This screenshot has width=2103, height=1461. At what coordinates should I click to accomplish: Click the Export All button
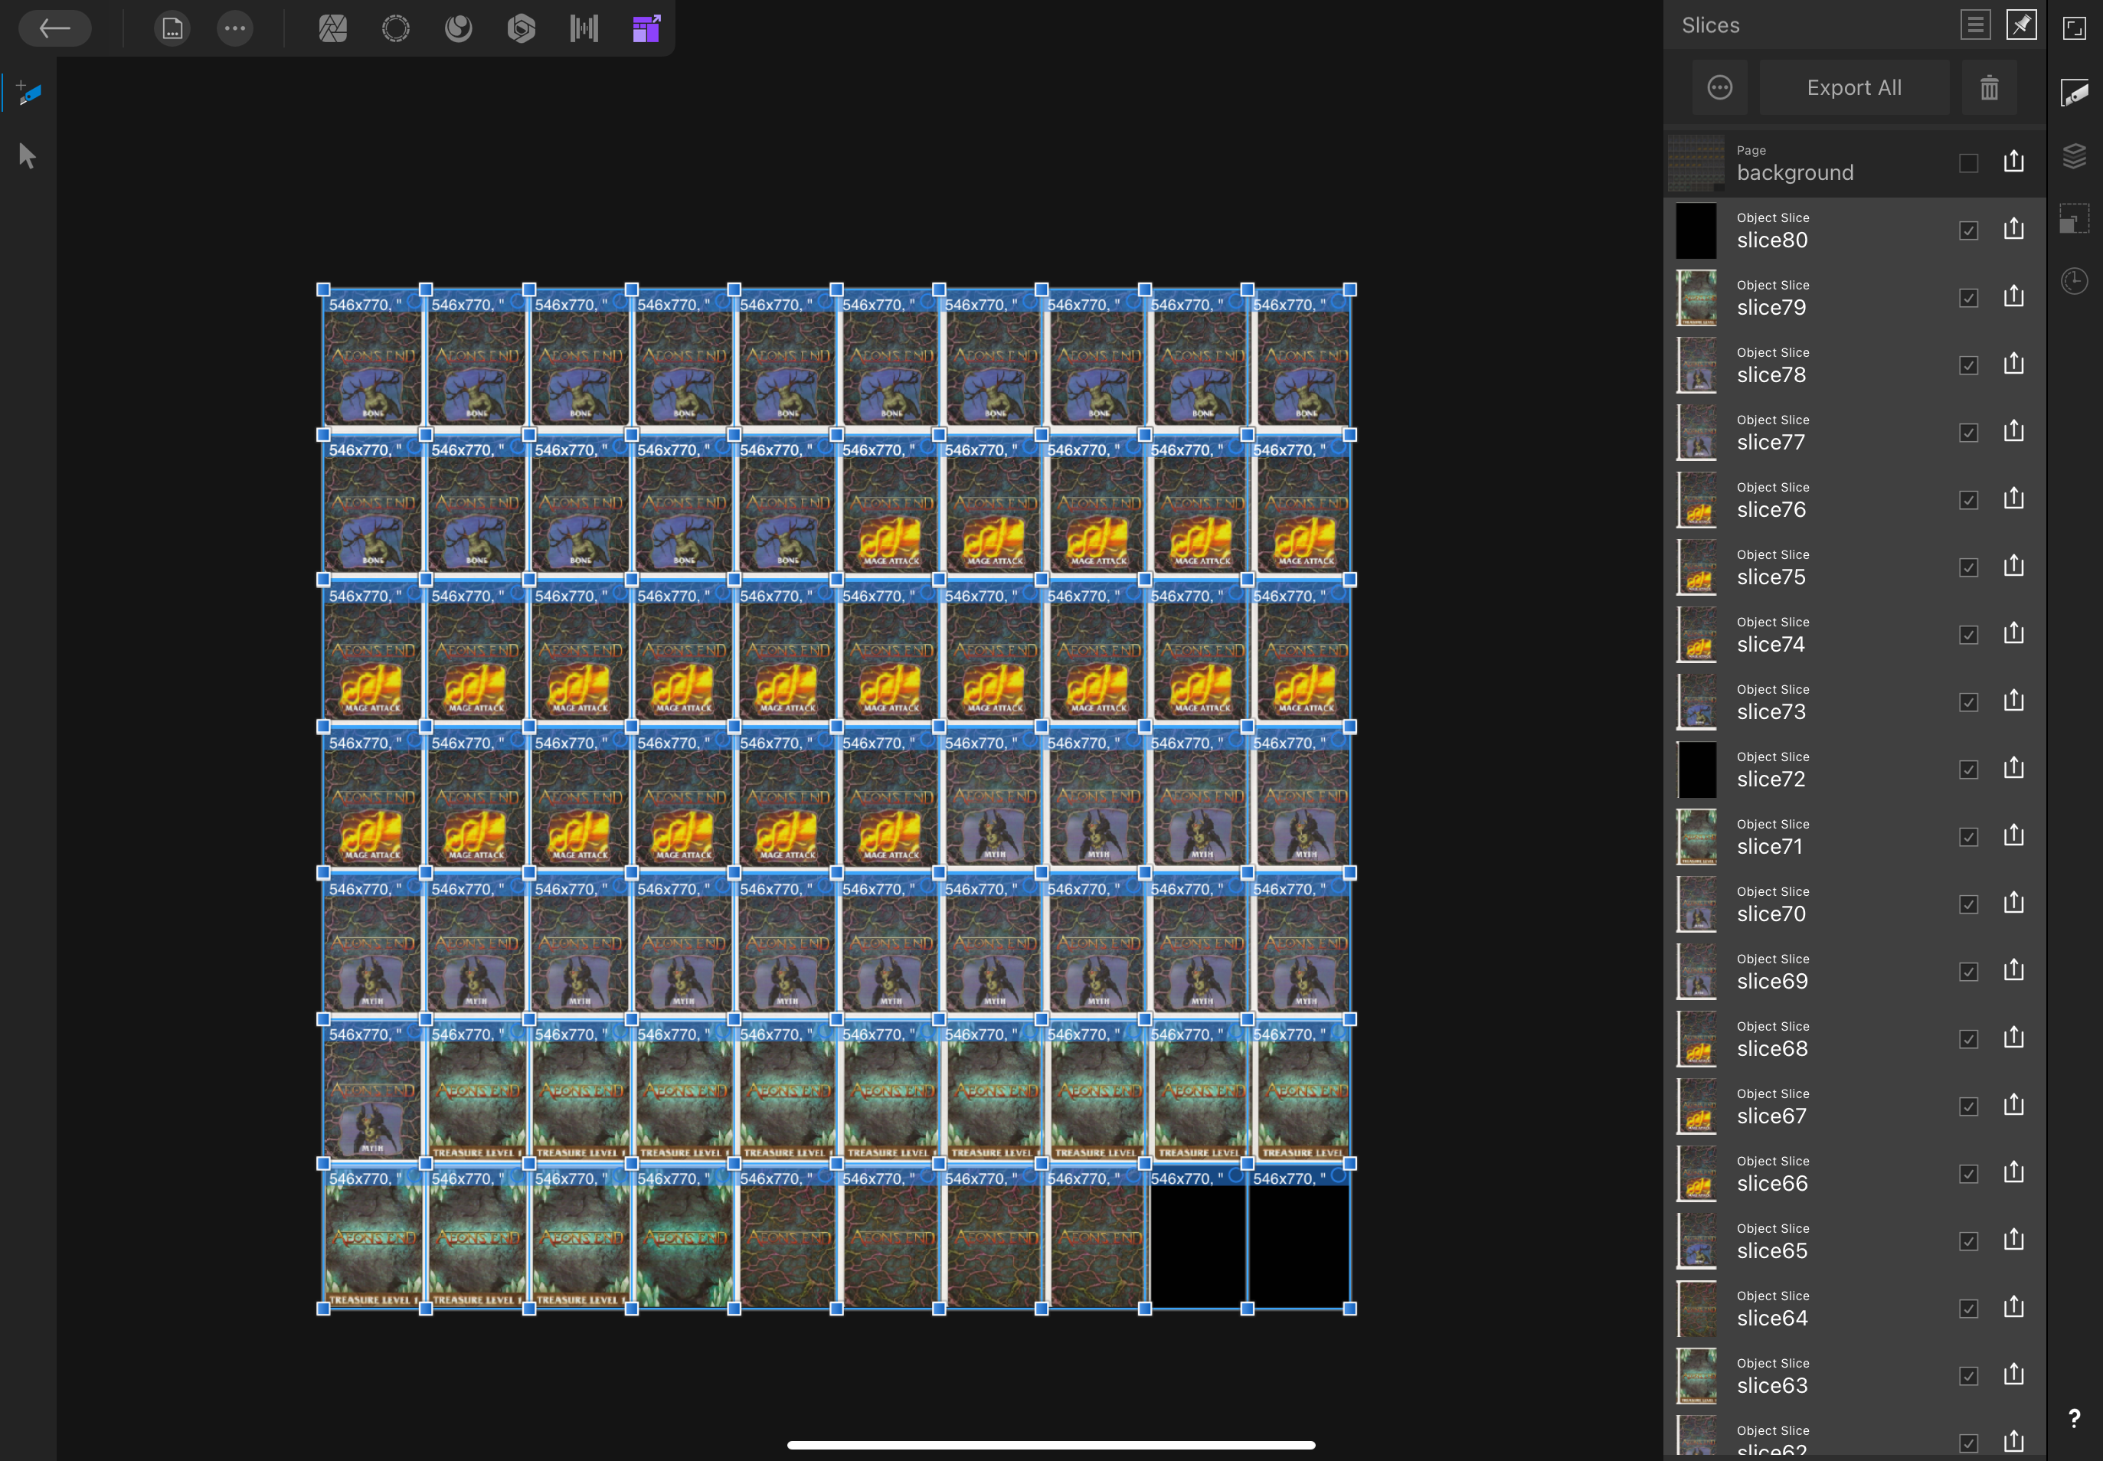pyautogui.click(x=1854, y=88)
